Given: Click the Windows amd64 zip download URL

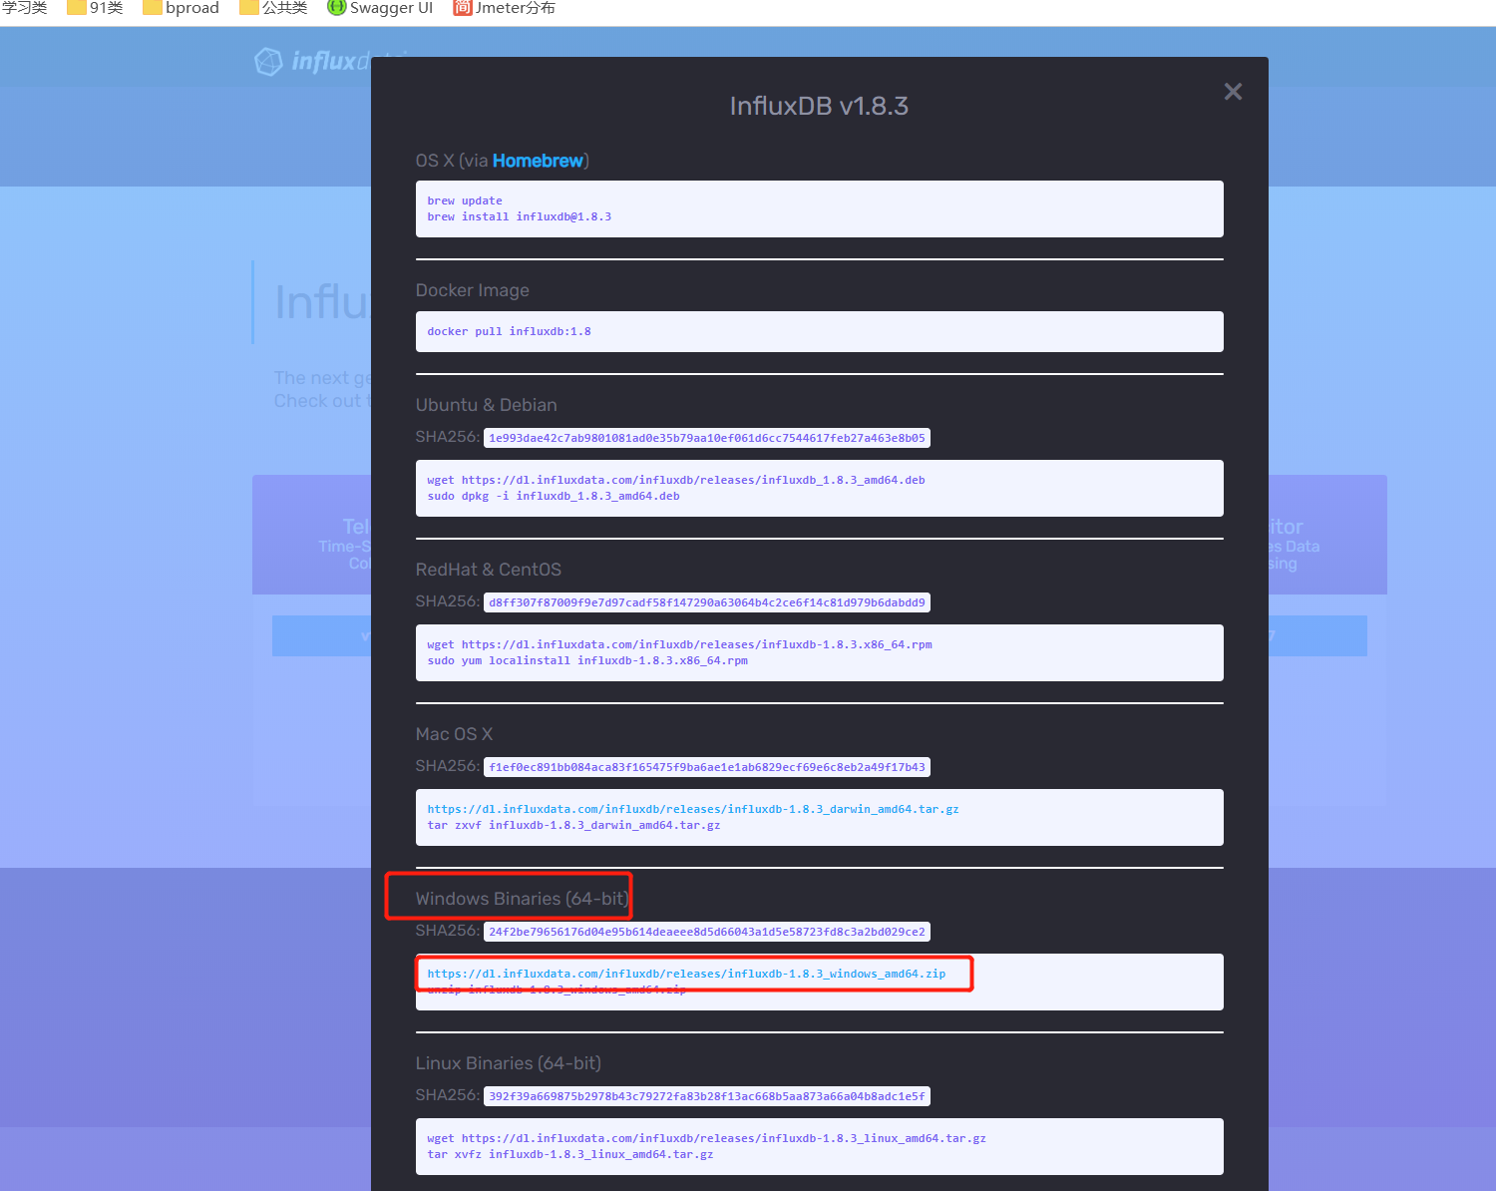Looking at the screenshot, I should tap(686, 974).
